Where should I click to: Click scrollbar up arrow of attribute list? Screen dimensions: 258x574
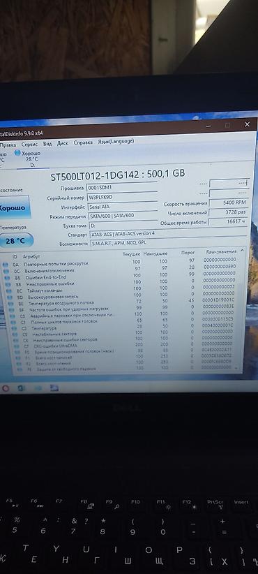(241, 251)
